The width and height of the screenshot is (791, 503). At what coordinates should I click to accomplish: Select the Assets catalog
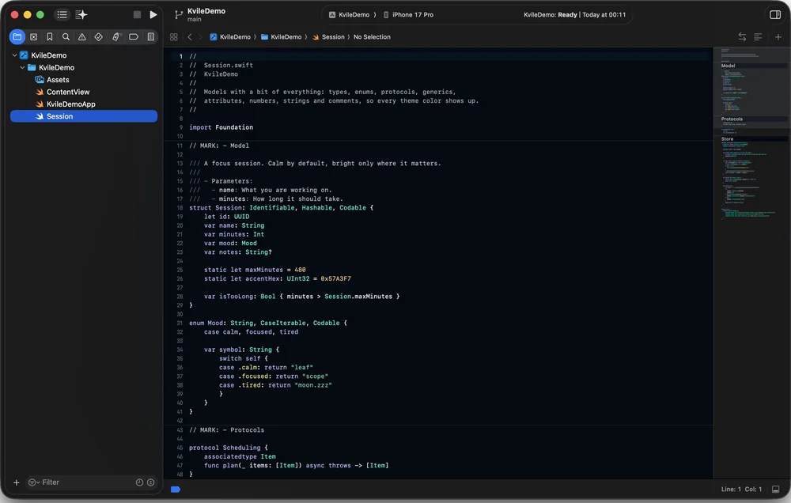52,80
